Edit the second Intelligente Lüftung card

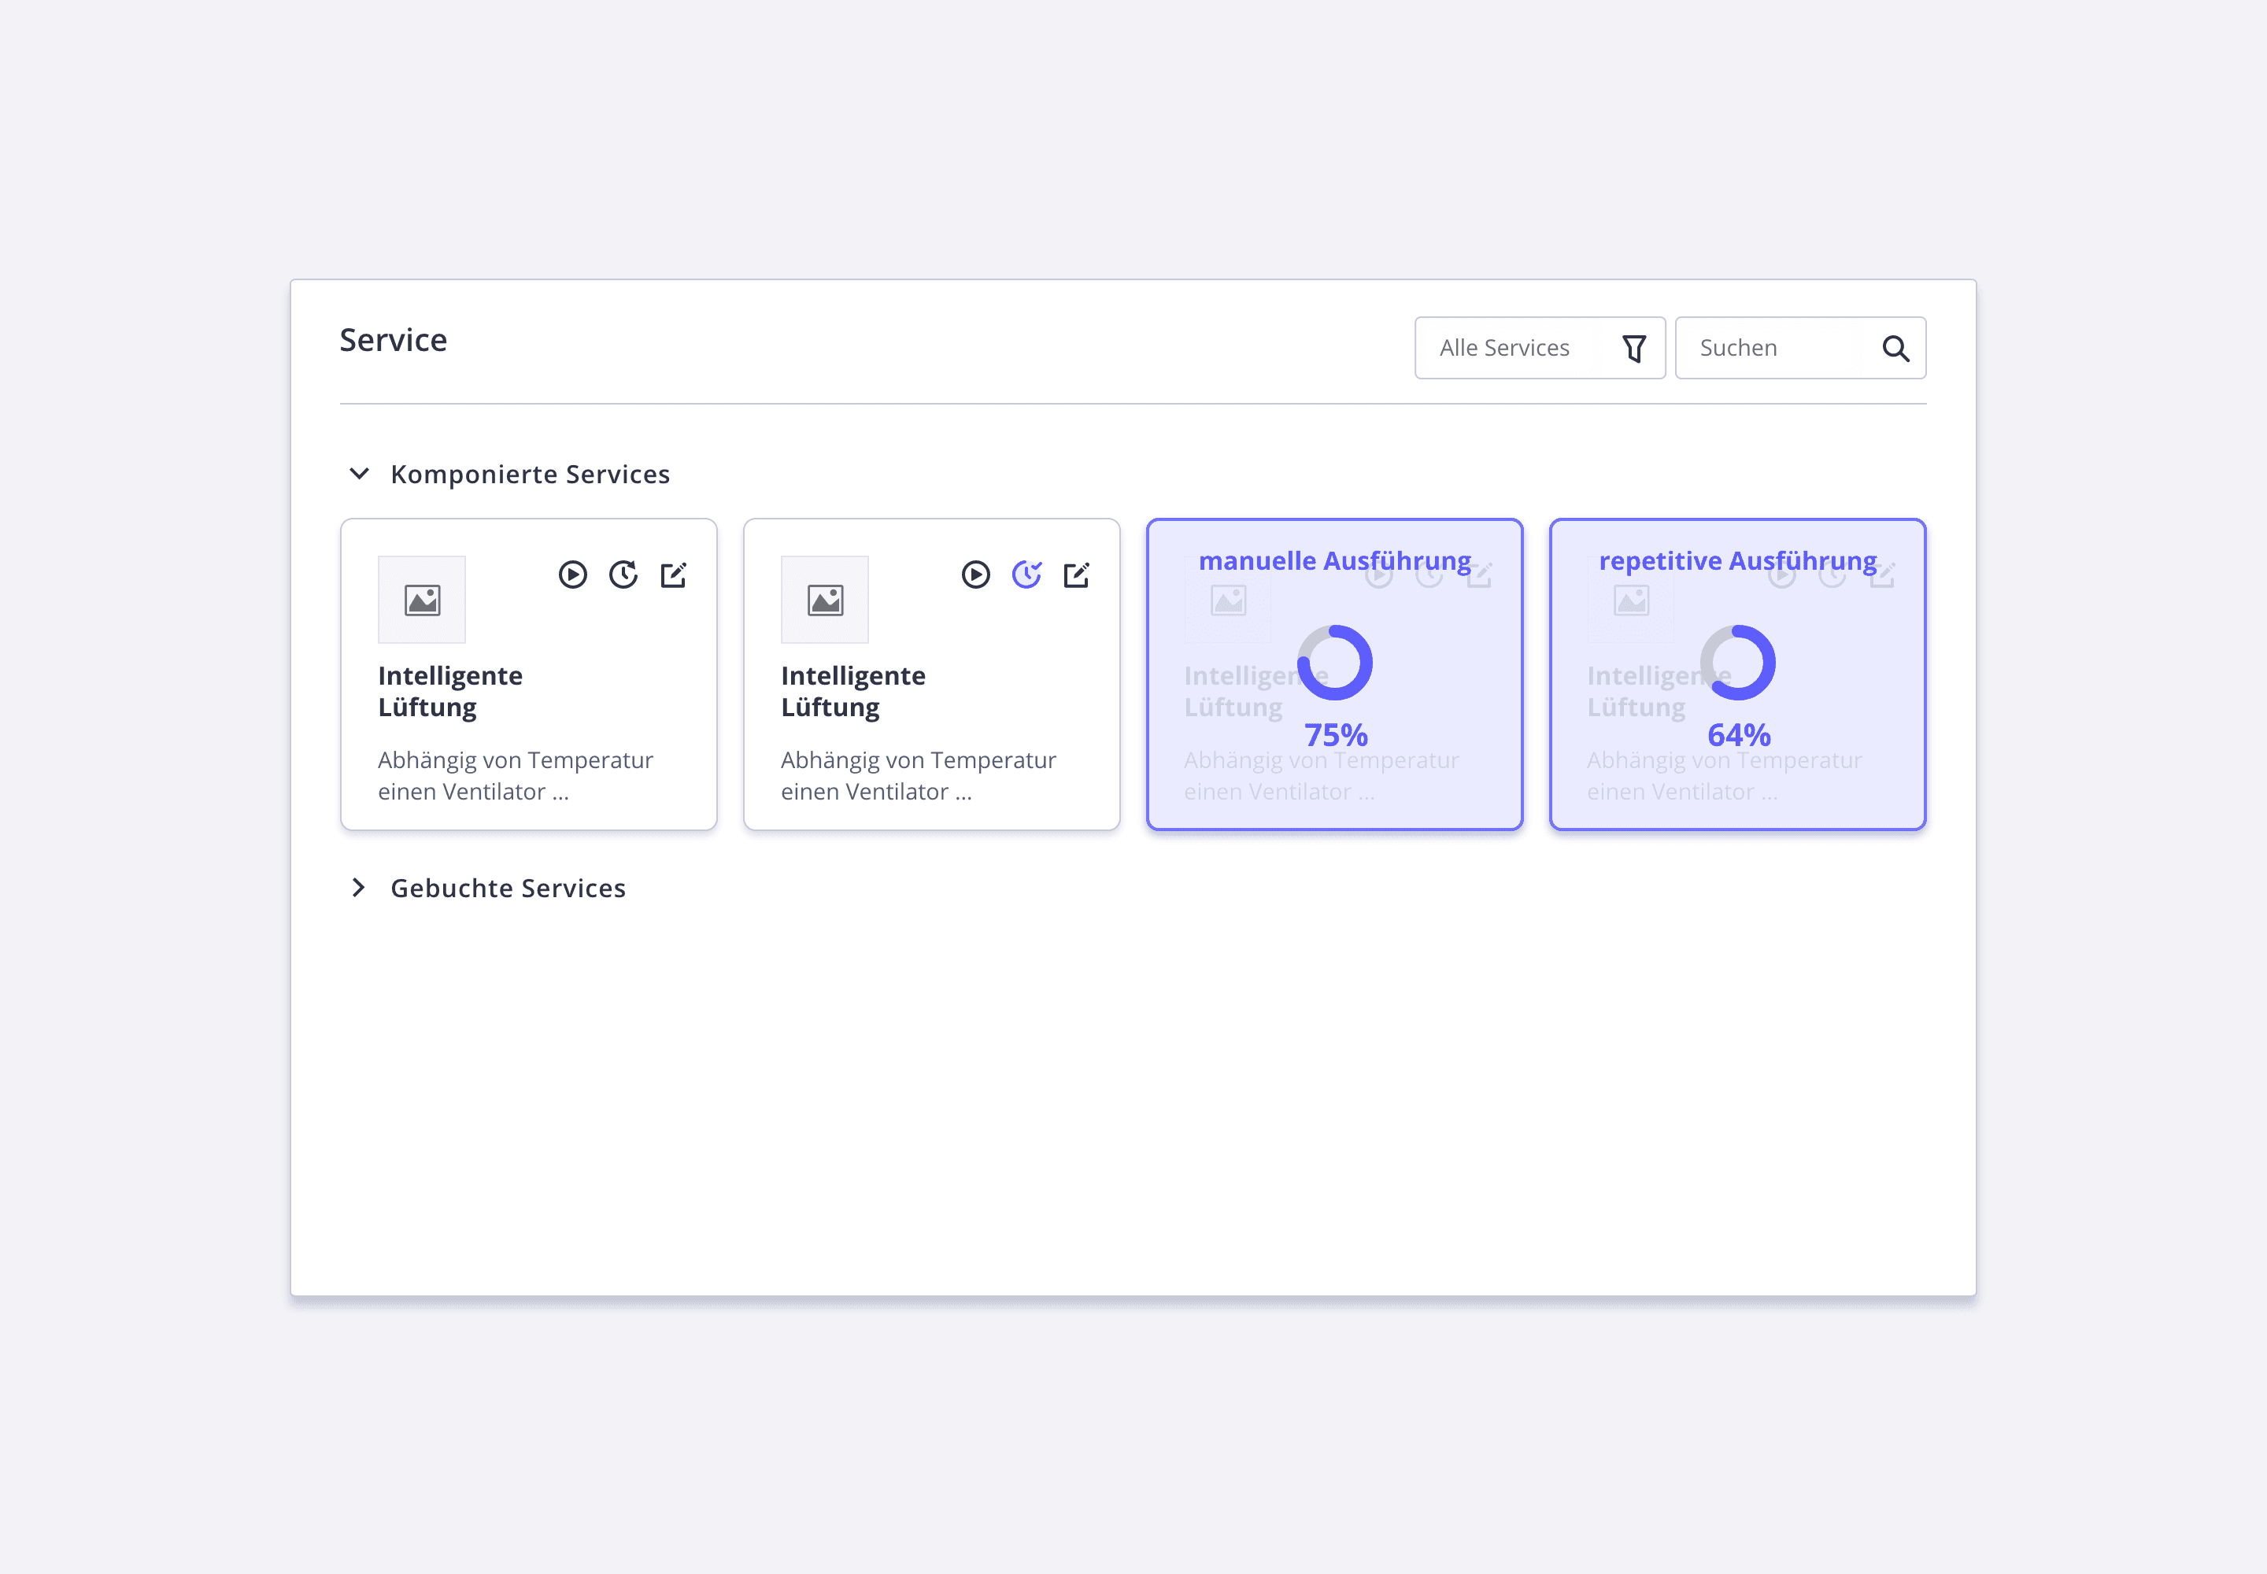(1076, 575)
